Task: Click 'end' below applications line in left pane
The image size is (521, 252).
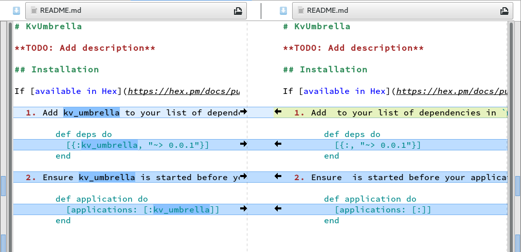Action: [63, 221]
